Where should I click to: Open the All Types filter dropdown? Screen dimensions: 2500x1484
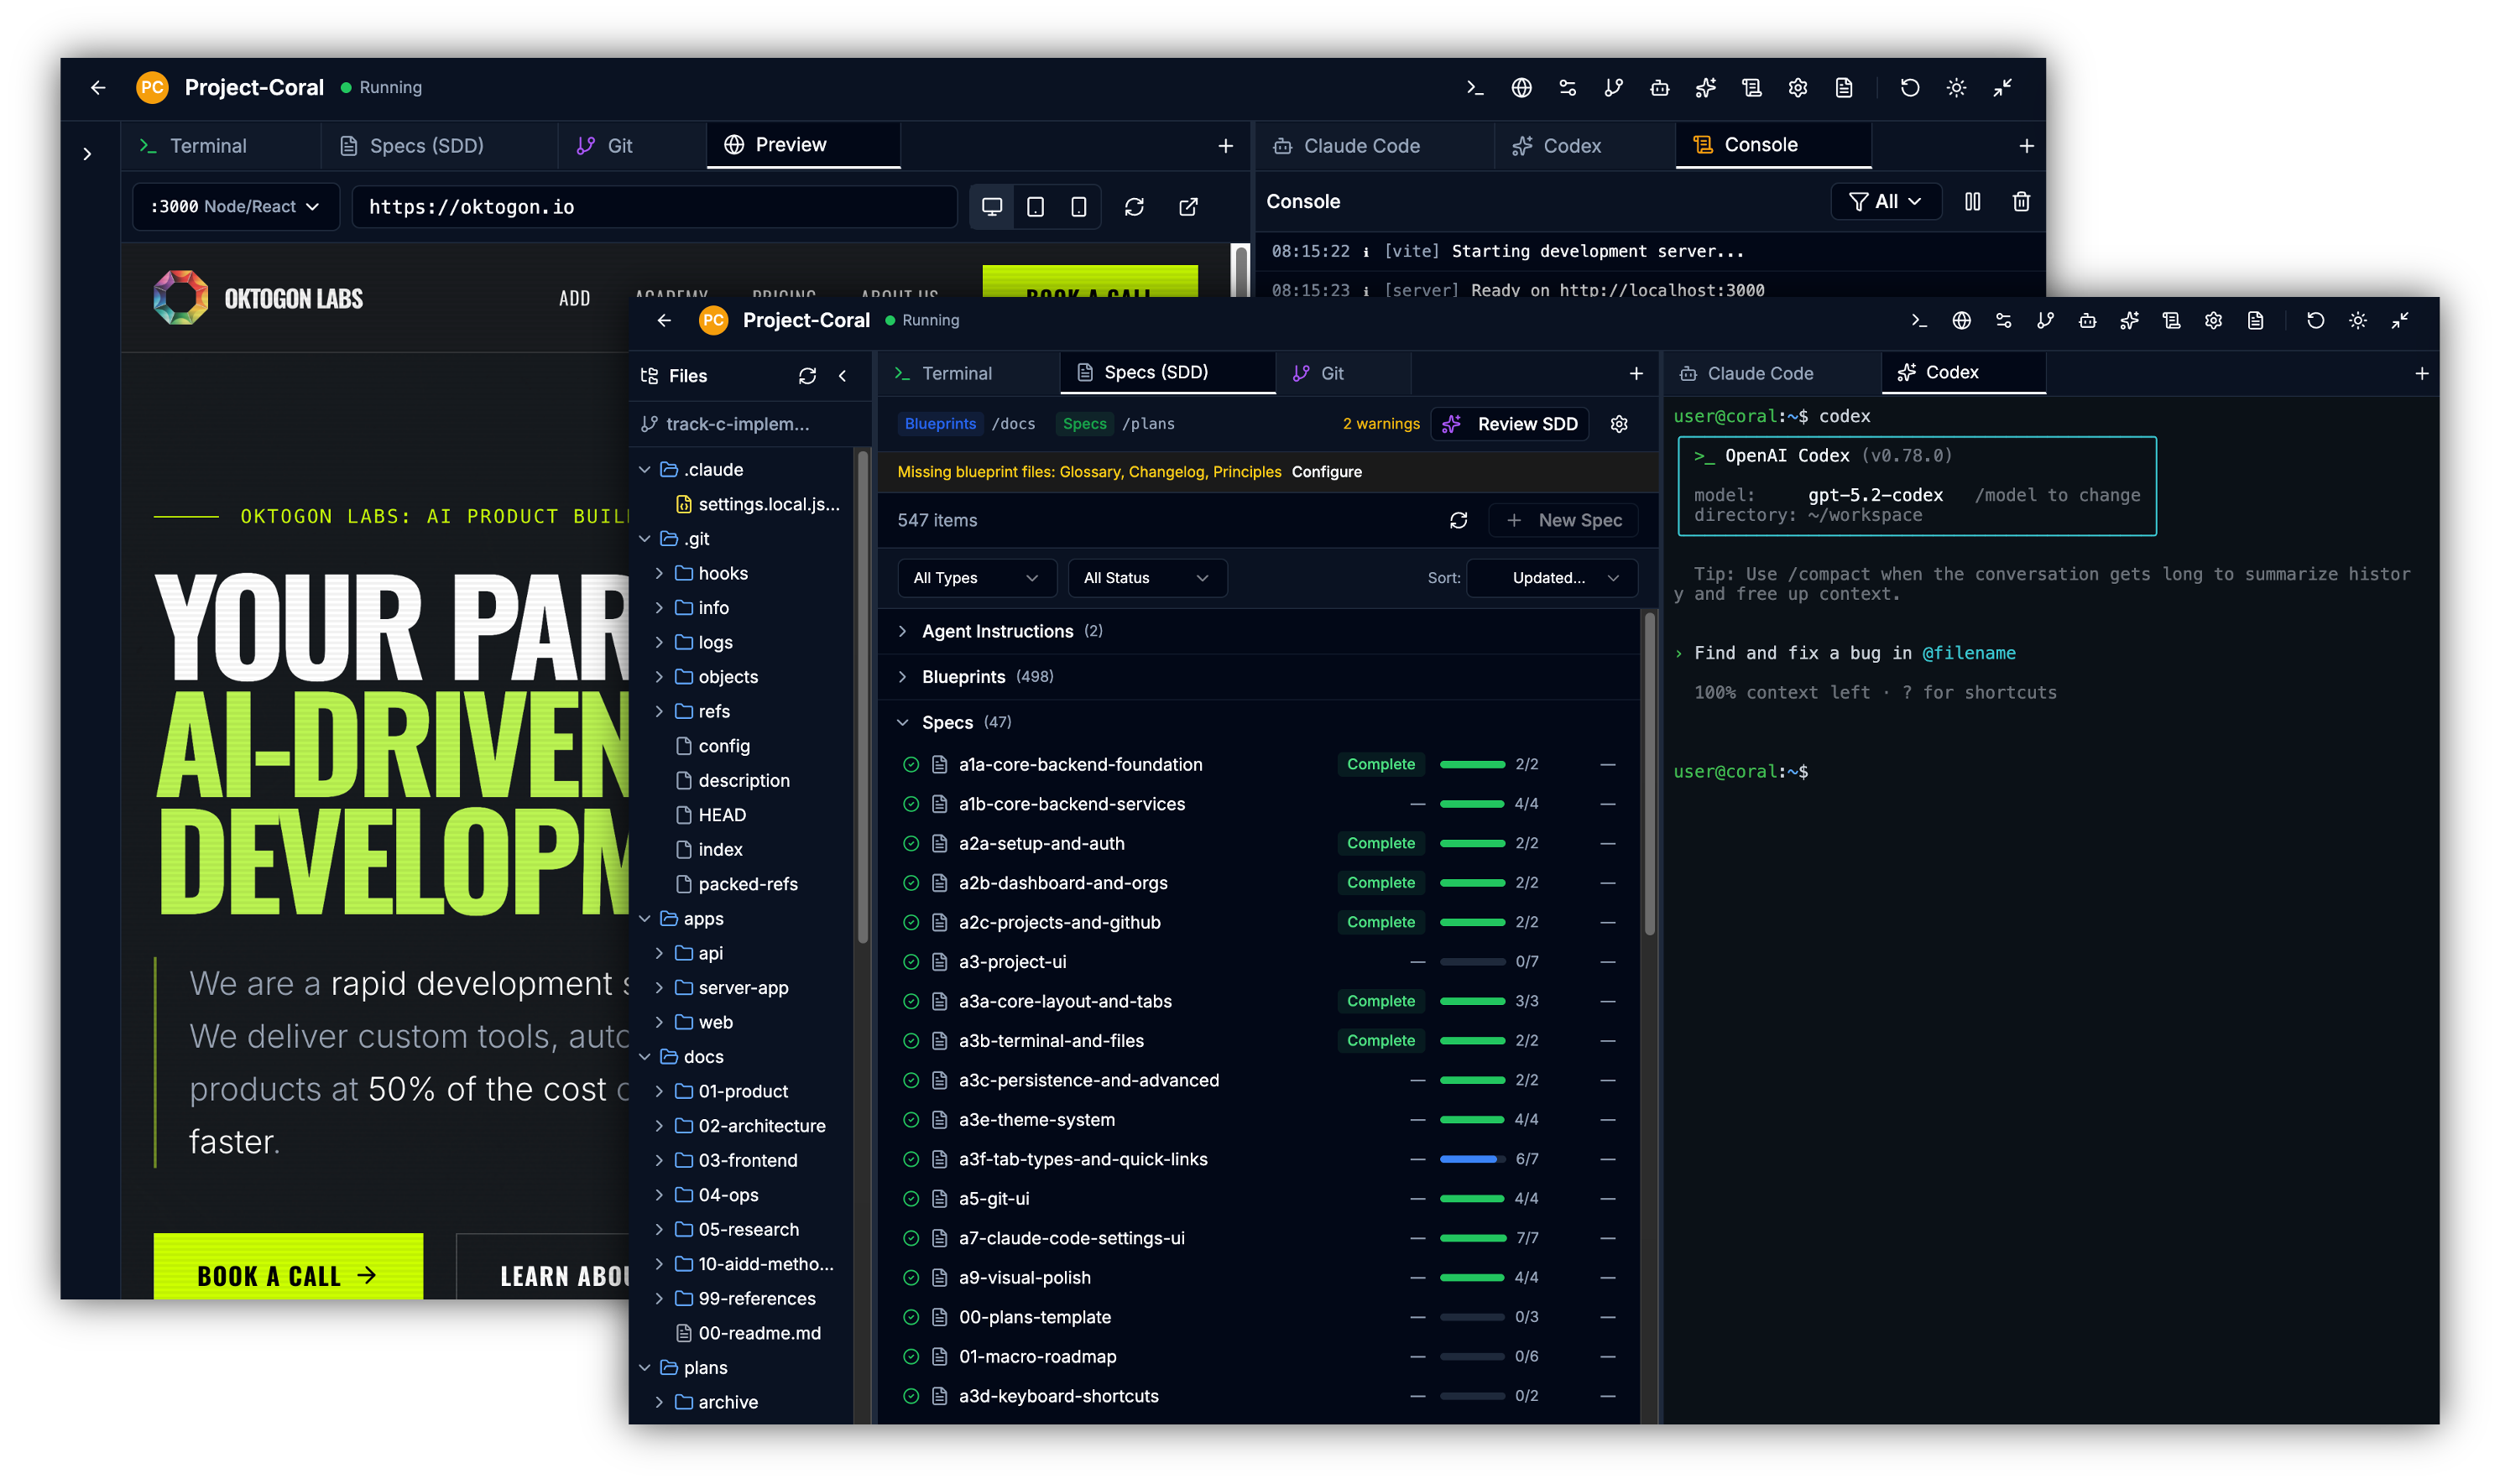coord(975,578)
